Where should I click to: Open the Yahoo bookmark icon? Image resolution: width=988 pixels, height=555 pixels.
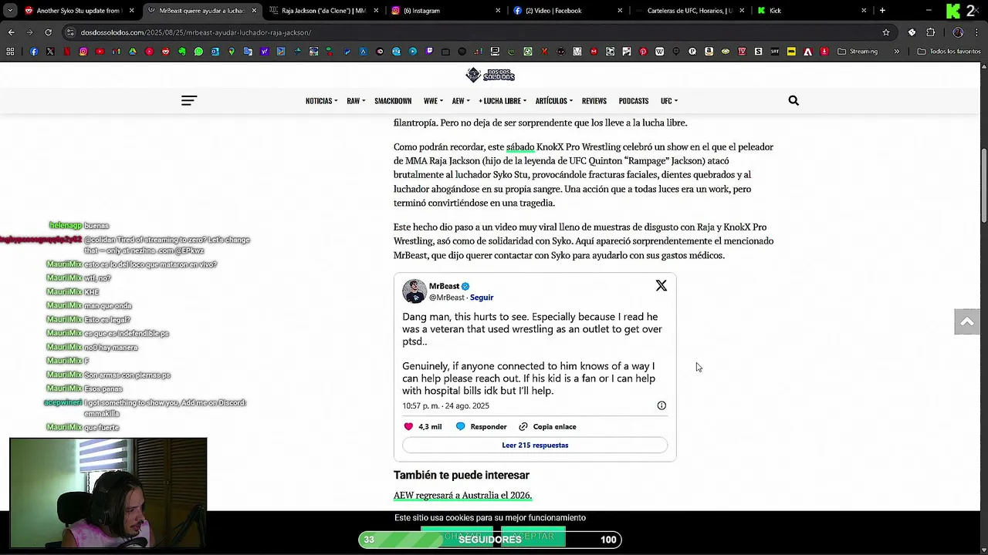click(265, 52)
